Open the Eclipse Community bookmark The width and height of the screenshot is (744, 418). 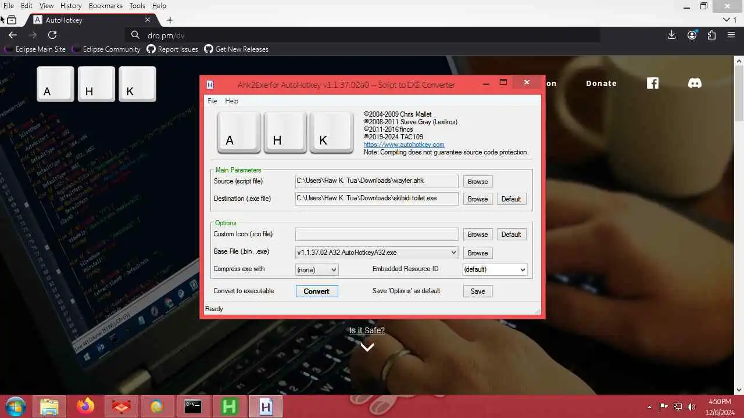(106, 49)
